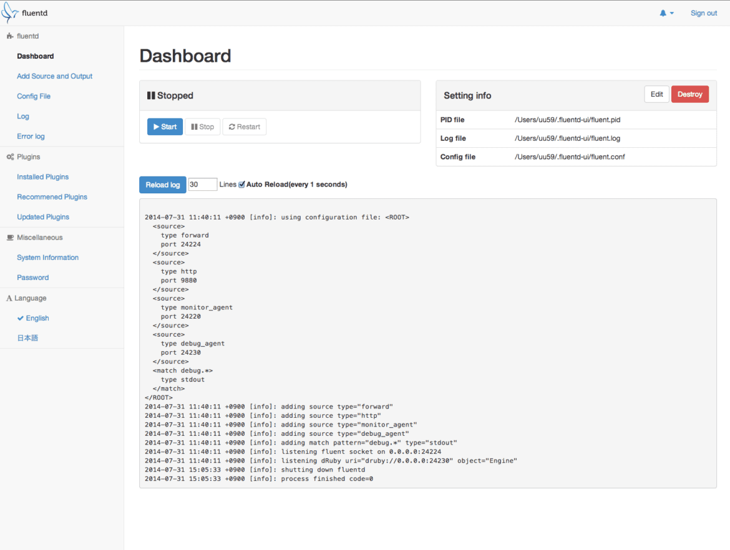Screen dimensions: 730x550
Task: Click the Miscellaneous section icon
Action: point(9,237)
